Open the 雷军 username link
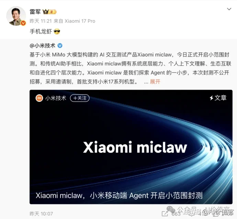Viewport: 237px width, 219px height. [x=35, y=12]
